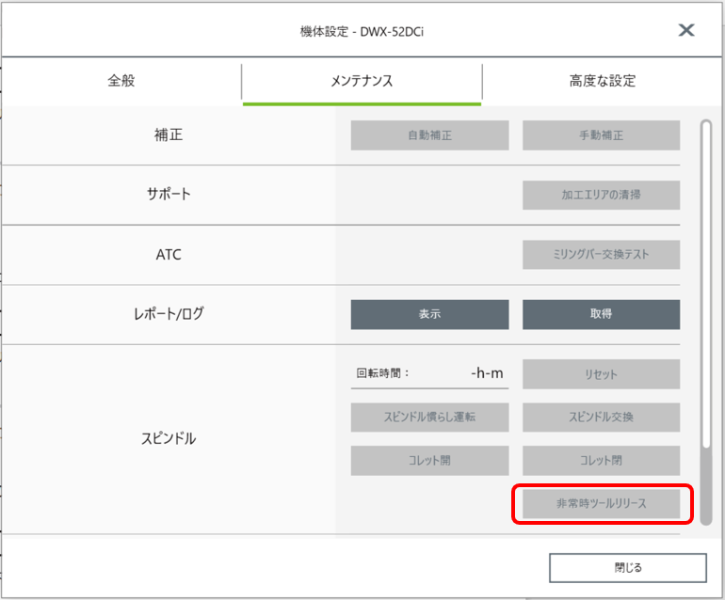Switch to the 高度な設定 tab
This screenshot has width=725, height=600.
coord(602,81)
